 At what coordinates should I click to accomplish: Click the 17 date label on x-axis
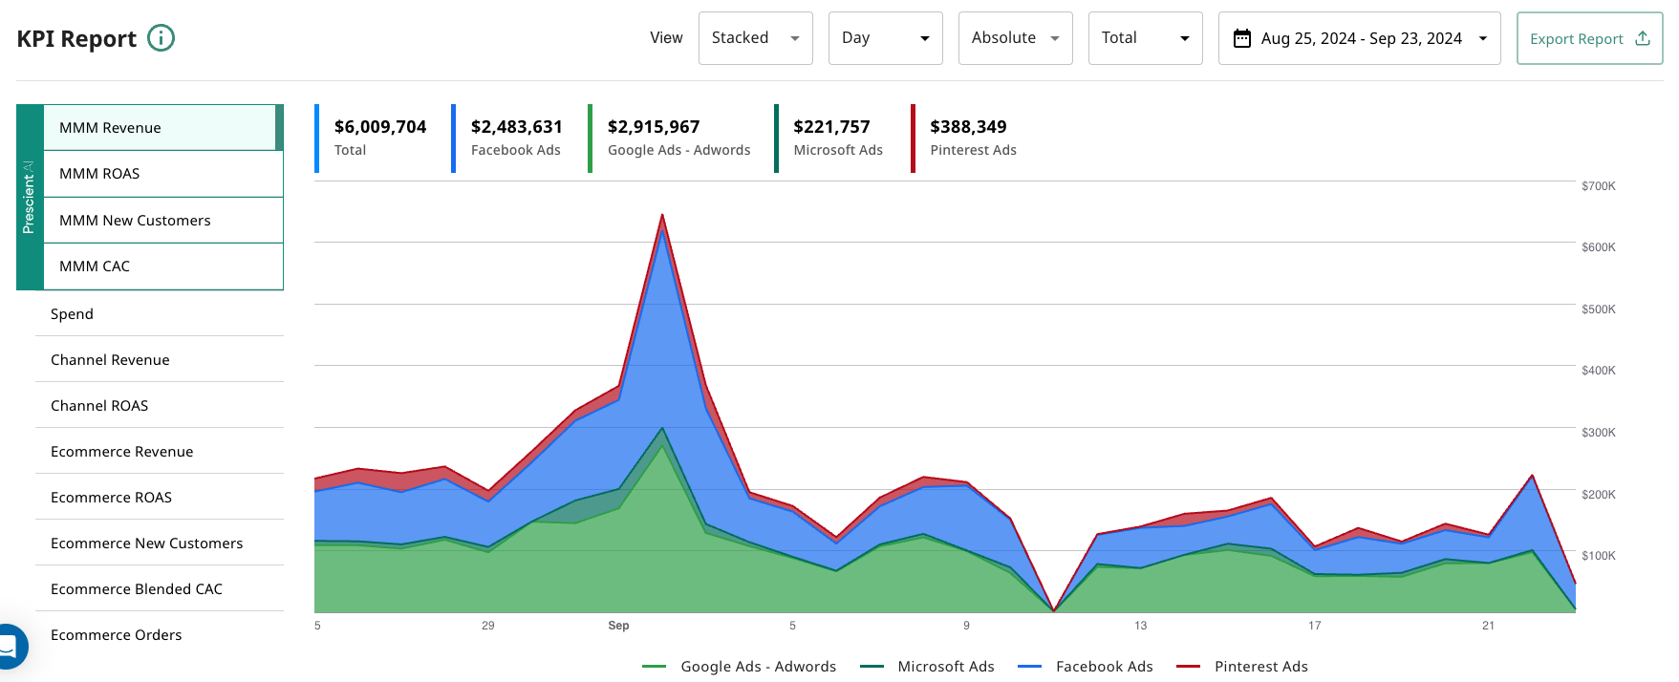(1315, 626)
